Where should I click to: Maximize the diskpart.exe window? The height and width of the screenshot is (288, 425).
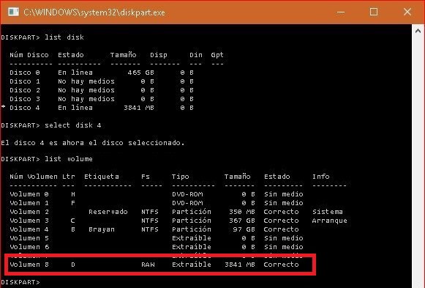374,12
